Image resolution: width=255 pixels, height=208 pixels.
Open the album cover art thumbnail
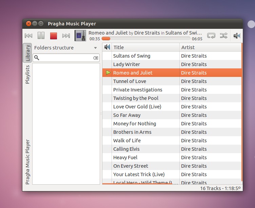(80, 36)
